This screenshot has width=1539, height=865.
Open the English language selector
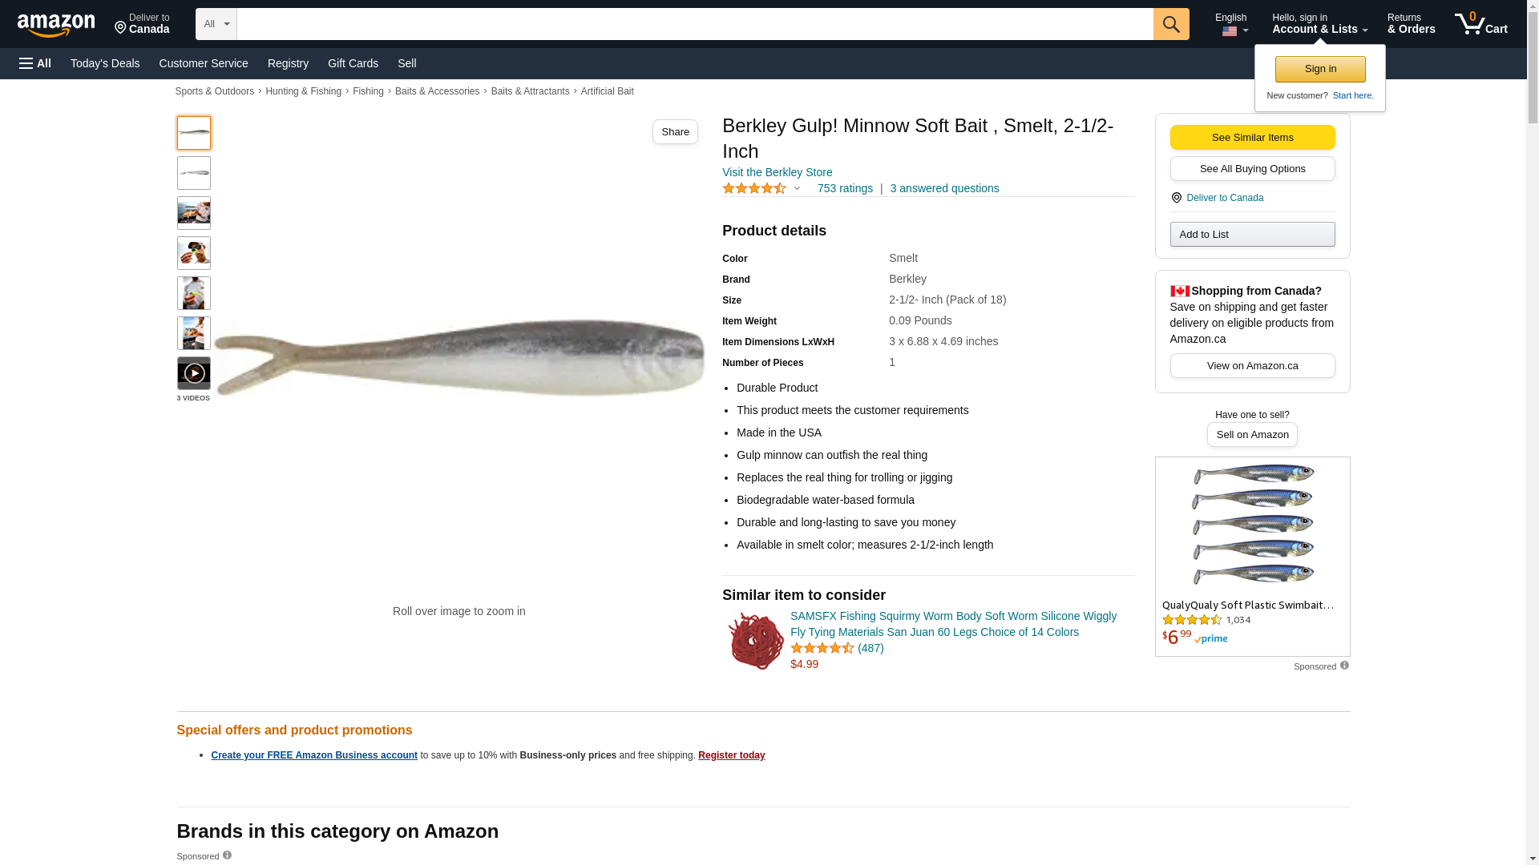pyautogui.click(x=1230, y=24)
